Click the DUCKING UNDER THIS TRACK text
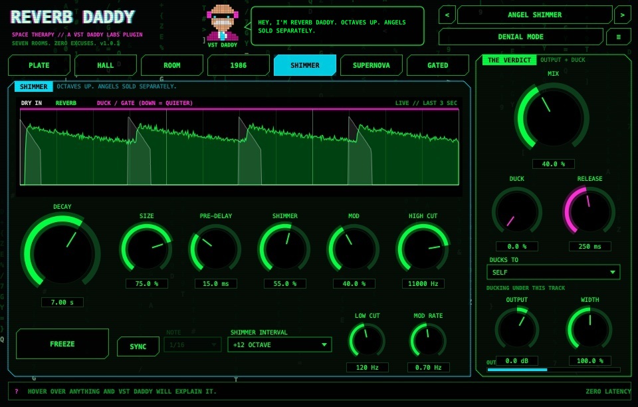This screenshot has width=638, height=407. (x=525, y=288)
